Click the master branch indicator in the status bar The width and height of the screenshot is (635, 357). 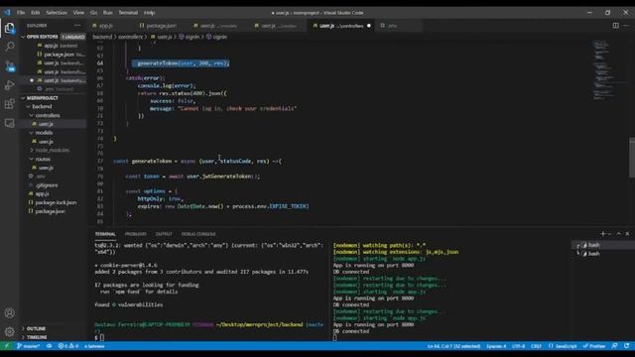[29, 346]
